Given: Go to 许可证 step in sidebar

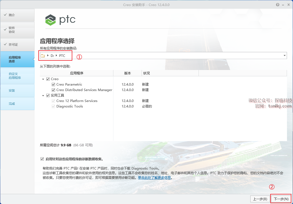Looking at the screenshot, I should pos(17,45).
